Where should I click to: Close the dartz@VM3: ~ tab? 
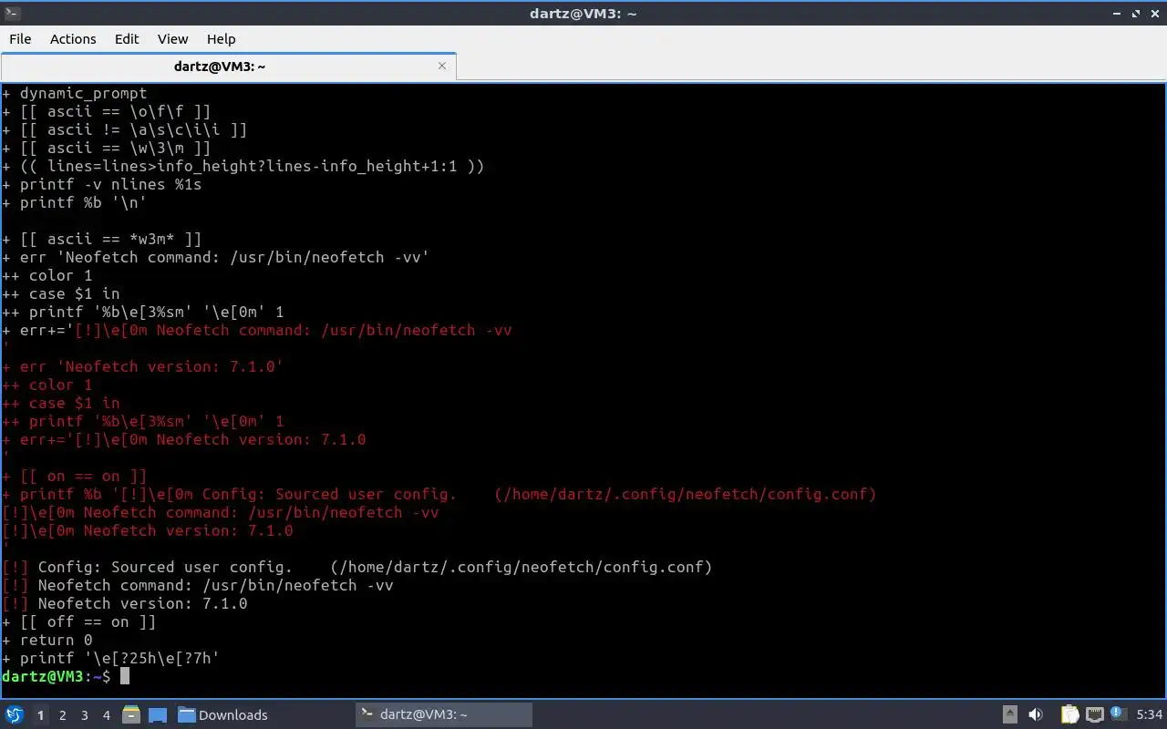443,66
